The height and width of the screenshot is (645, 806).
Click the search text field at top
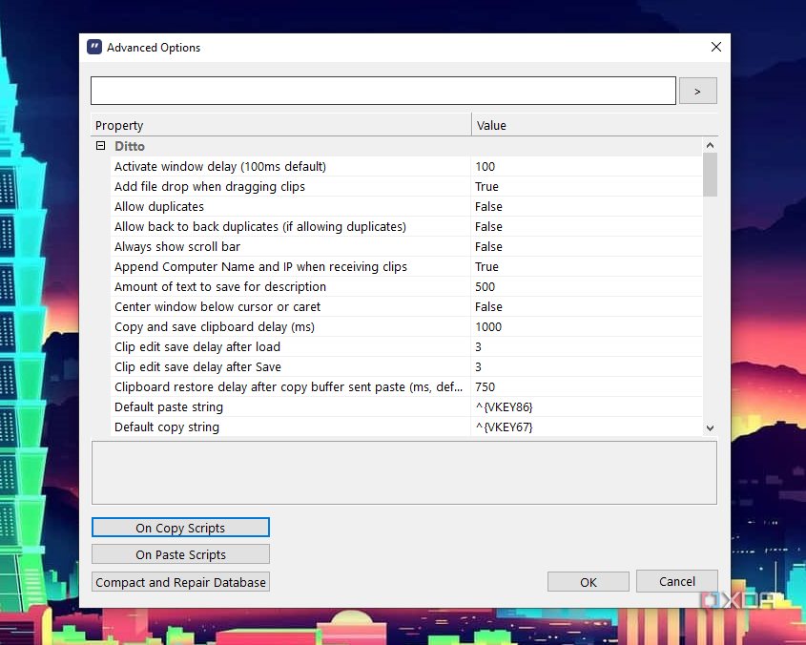click(383, 91)
